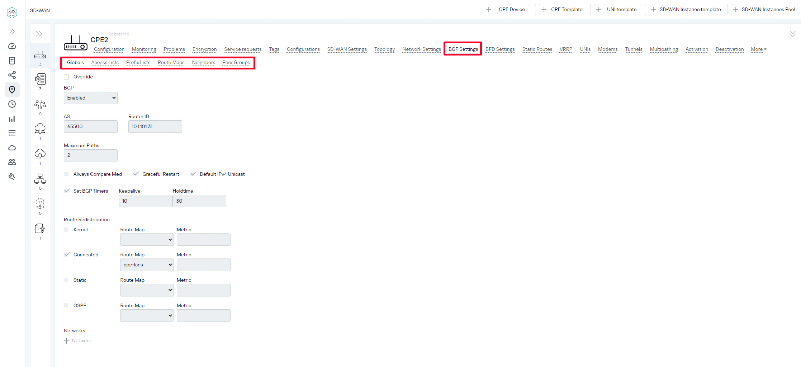This screenshot has width=801, height=367.
Task: Click the add CPE Template button
Action: [564, 10]
